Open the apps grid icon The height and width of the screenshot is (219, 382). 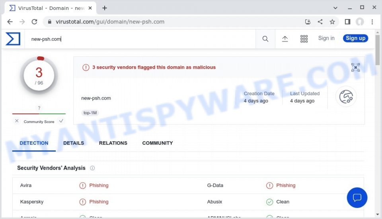(304, 39)
